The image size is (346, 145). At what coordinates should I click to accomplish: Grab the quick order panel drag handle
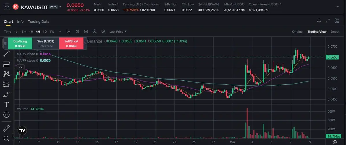[x=5, y=44]
